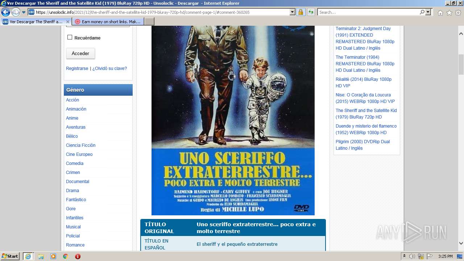Image resolution: width=464 pixels, height=261 pixels.
Task: Open a new blank tab
Action: click(149, 22)
